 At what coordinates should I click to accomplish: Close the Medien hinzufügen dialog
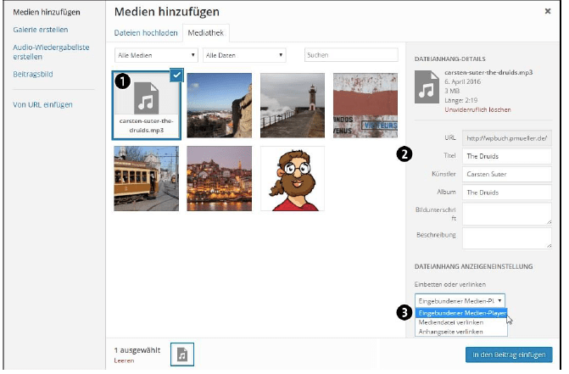click(546, 12)
